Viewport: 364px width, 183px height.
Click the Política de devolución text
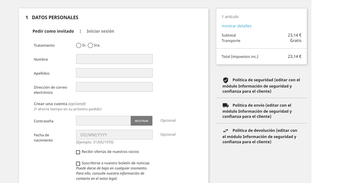pos(260,136)
